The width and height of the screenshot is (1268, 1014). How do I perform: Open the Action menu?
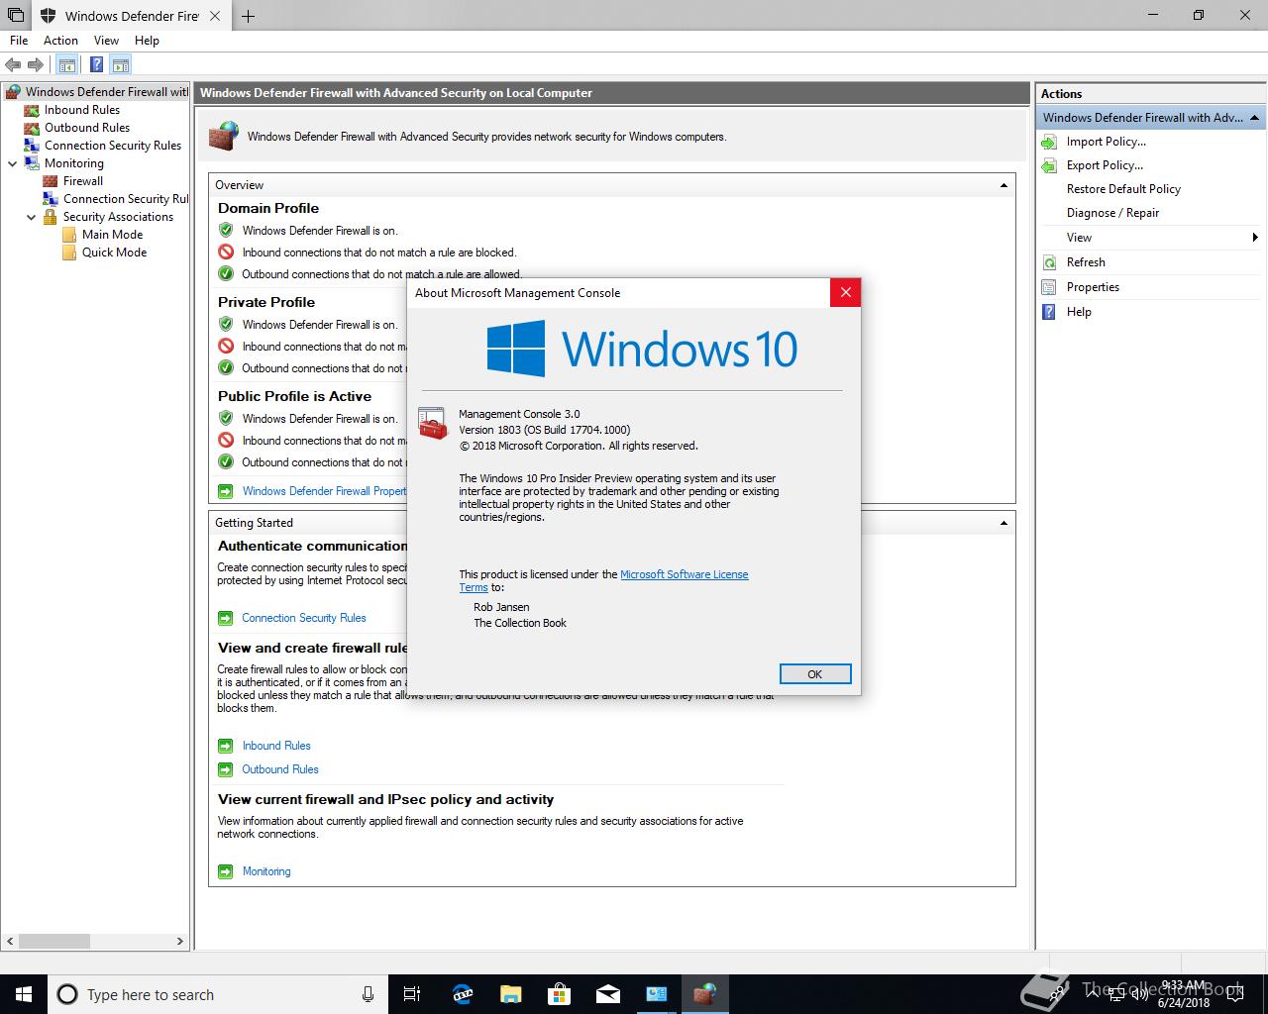pos(60,41)
